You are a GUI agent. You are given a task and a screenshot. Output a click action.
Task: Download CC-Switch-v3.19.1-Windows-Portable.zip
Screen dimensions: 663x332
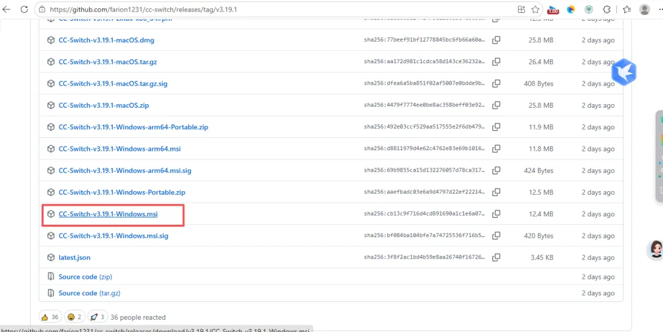click(122, 192)
